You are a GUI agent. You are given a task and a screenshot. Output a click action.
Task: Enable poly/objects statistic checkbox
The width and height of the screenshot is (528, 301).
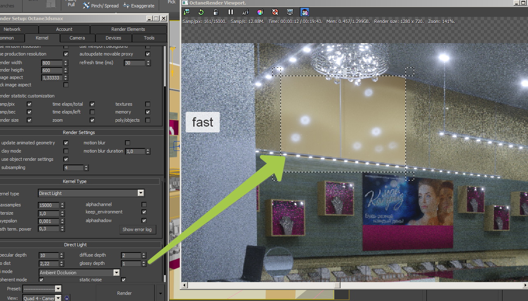pyautogui.click(x=148, y=120)
